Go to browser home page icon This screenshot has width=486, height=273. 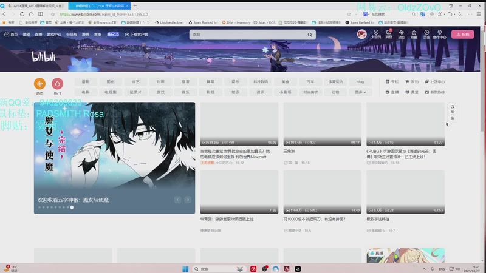pyautogui.click(x=32, y=14)
